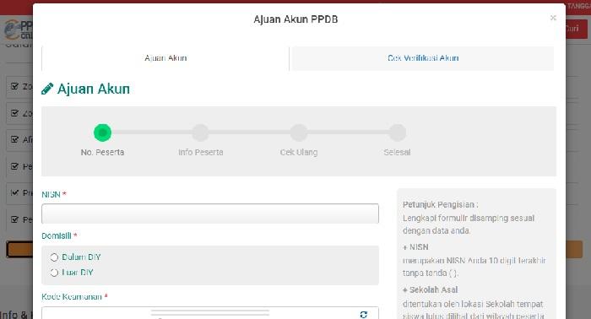The width and height of the screenshot is (591, 319).
Task: Choose the Dalam DIY radio option
Action: click(x=54, y=257)
